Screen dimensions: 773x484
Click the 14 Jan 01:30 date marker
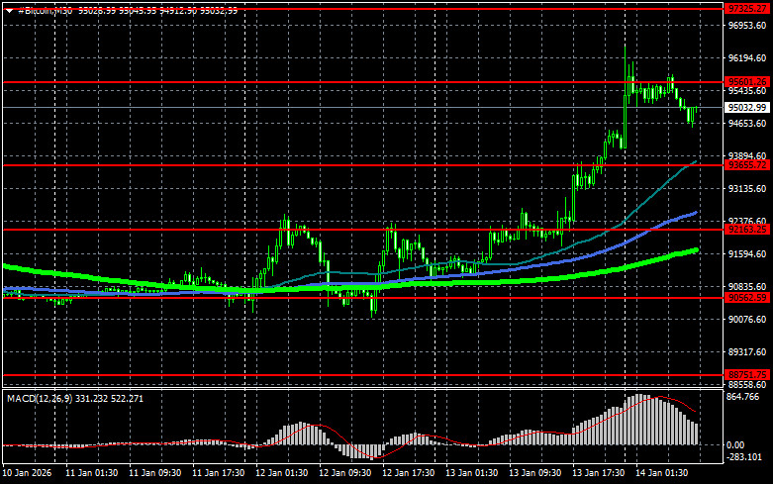(661, 473)
